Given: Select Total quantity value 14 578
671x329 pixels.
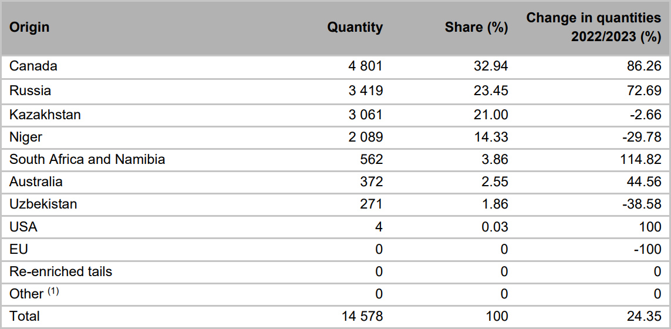Looking at the screenshot, I should (x=362, y=316).
